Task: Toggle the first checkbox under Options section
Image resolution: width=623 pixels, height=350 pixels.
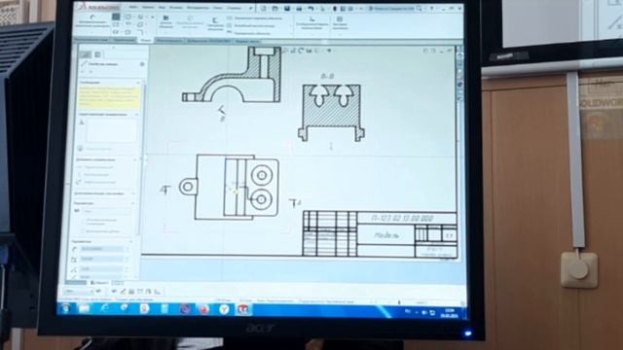Action: [x=84, y=221]
